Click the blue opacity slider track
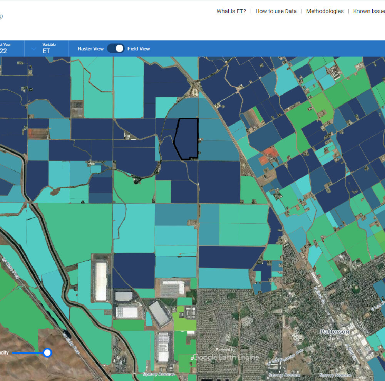 coord(28,353)
